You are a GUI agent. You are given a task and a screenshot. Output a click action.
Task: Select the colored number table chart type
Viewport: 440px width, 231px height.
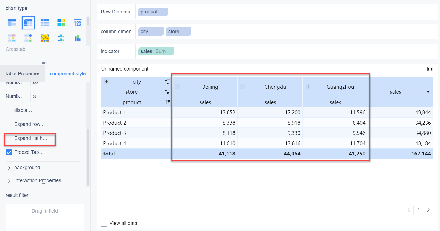[12, 38]
